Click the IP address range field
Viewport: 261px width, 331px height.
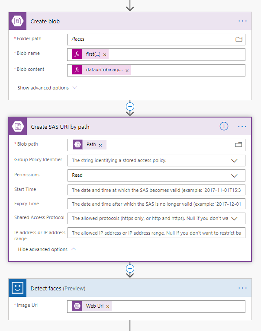point(156,233)
